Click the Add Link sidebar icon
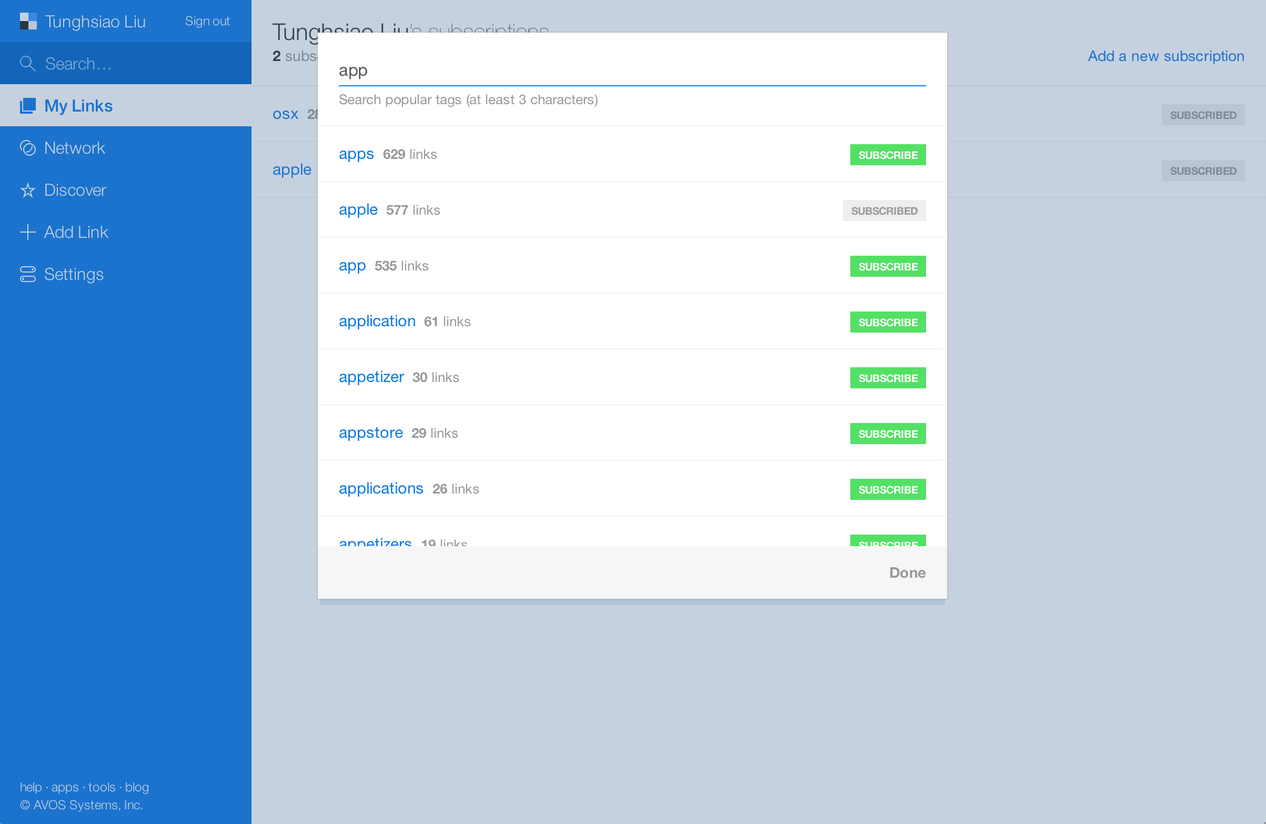Viewport: 1266px width, 824px height. (27, 232)
